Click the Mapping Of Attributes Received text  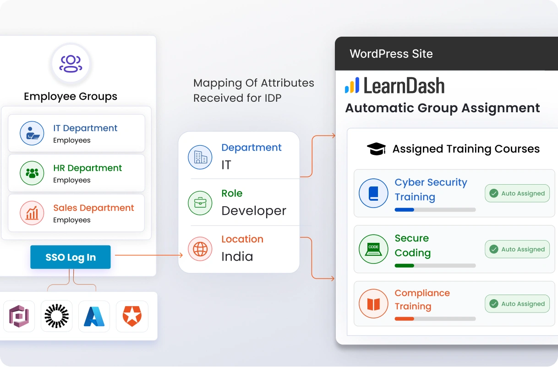click(x=254, y=90)
